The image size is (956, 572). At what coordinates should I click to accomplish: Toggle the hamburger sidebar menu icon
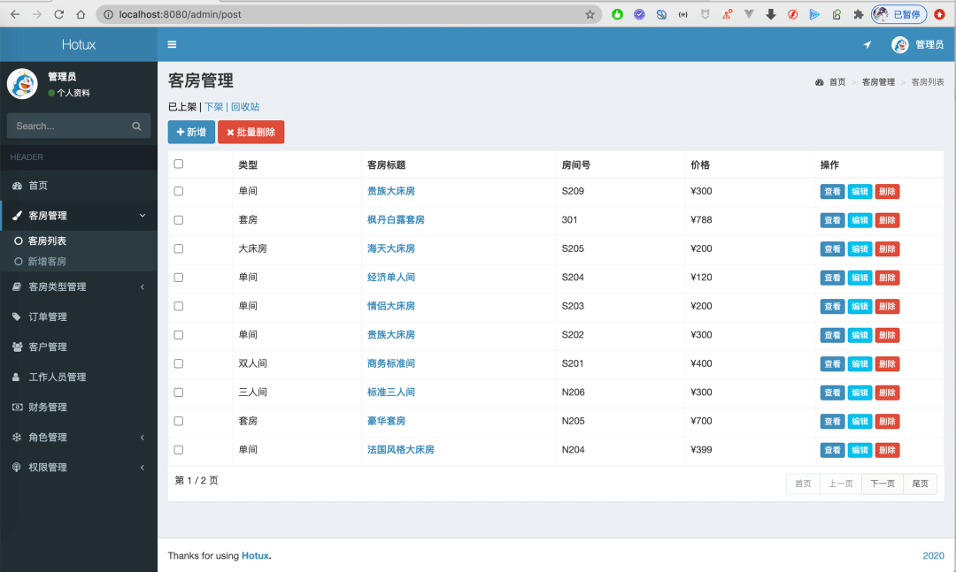click(172, 45)
